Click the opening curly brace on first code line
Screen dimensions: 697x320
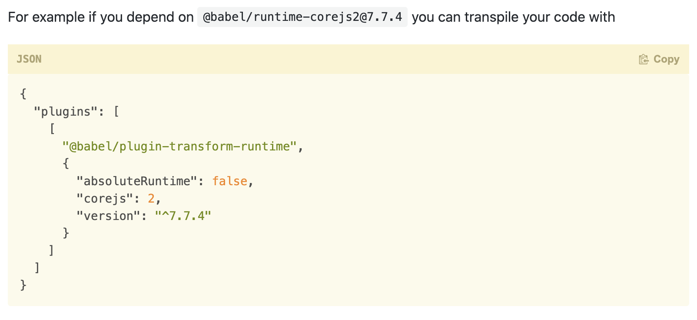(x=23, y=94)
